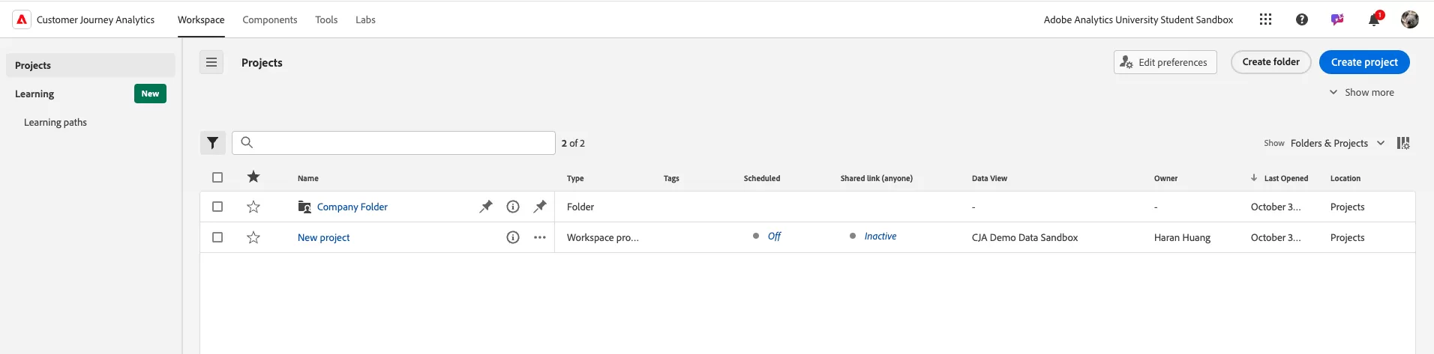Click the Create folder button
The image size is (1434, 354).
click(1271, 62)
